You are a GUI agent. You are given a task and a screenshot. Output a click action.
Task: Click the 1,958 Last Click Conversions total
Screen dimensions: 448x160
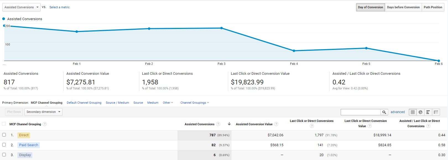[150, 82]
